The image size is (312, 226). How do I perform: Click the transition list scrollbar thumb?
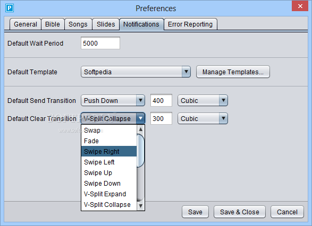point(141,151)
